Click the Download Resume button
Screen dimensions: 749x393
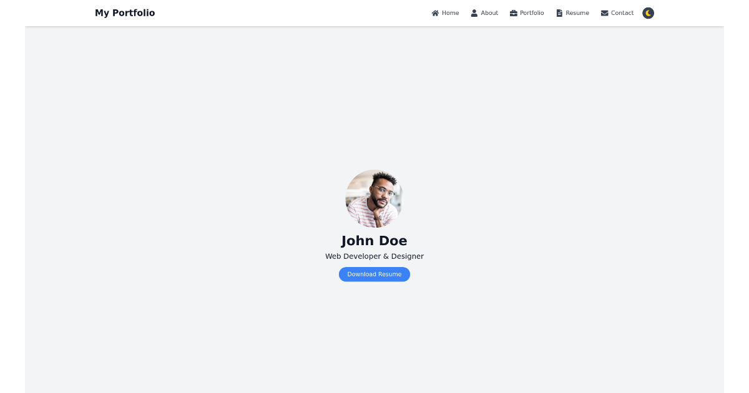click(374, 274)
